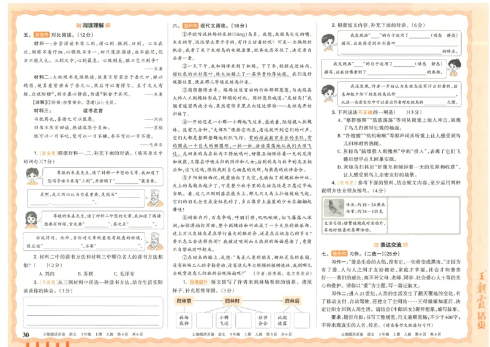Select the orange 深圳市 tag

tap(42, 35)
